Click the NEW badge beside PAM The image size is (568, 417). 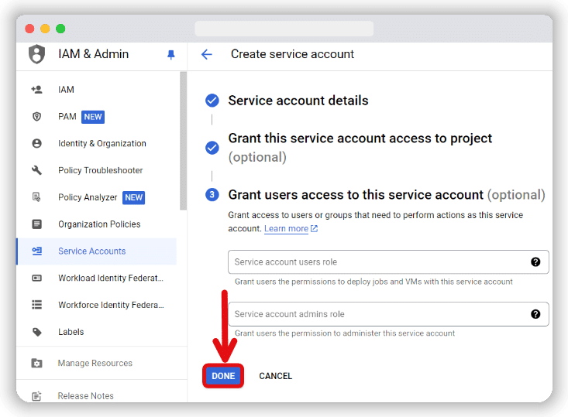pos(93,117)
